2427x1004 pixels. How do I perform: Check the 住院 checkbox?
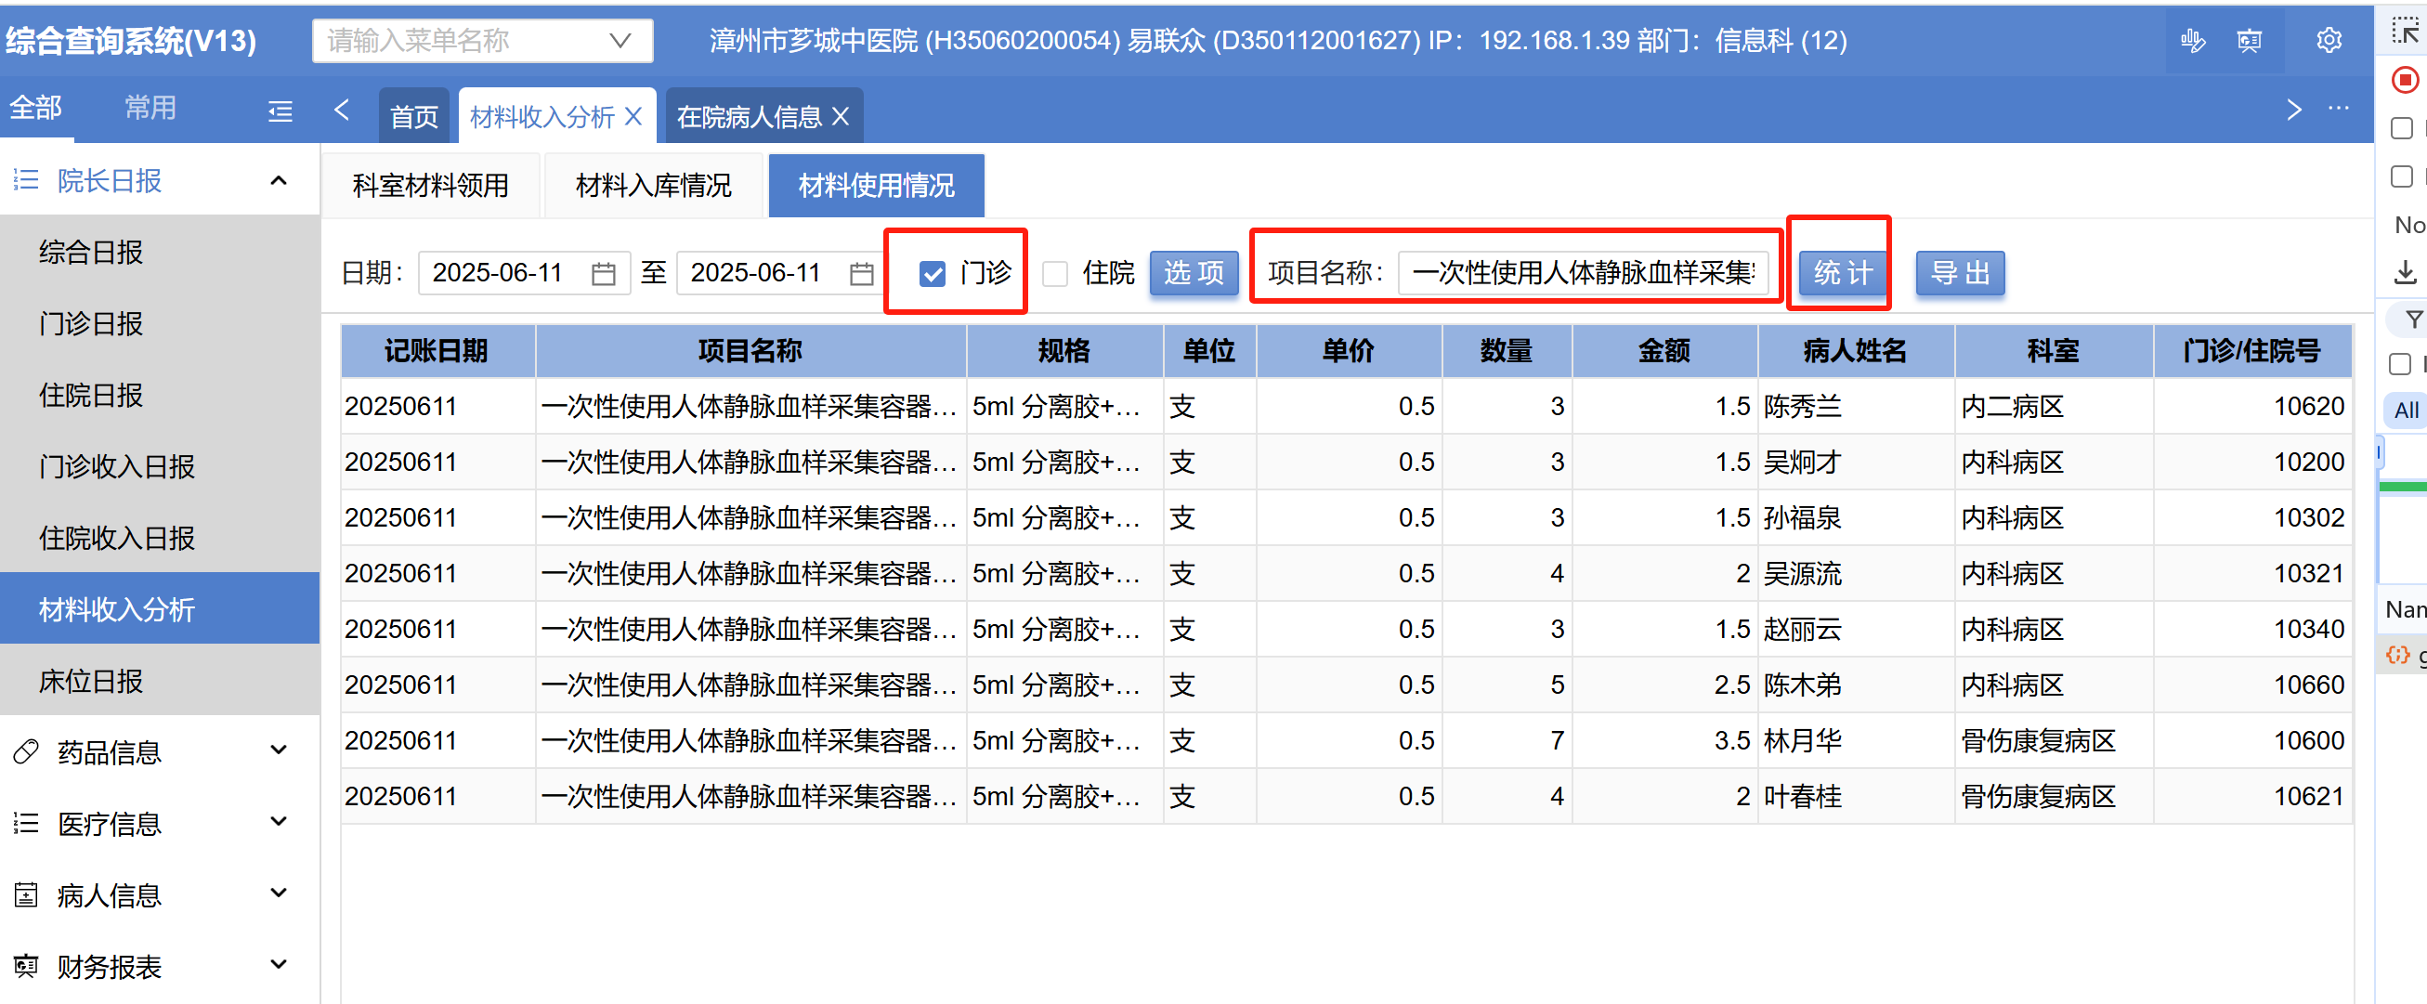point(1055,273)
